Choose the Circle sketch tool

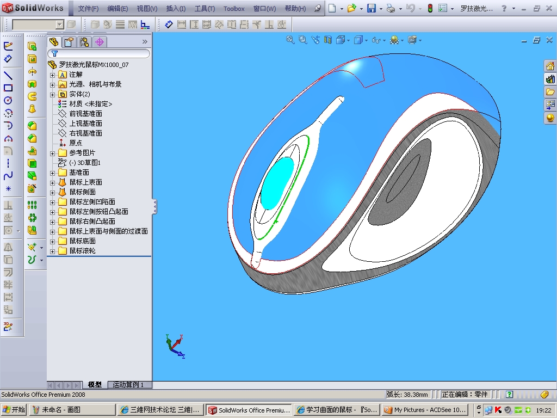pyautogui.click(x=8, y=101)
